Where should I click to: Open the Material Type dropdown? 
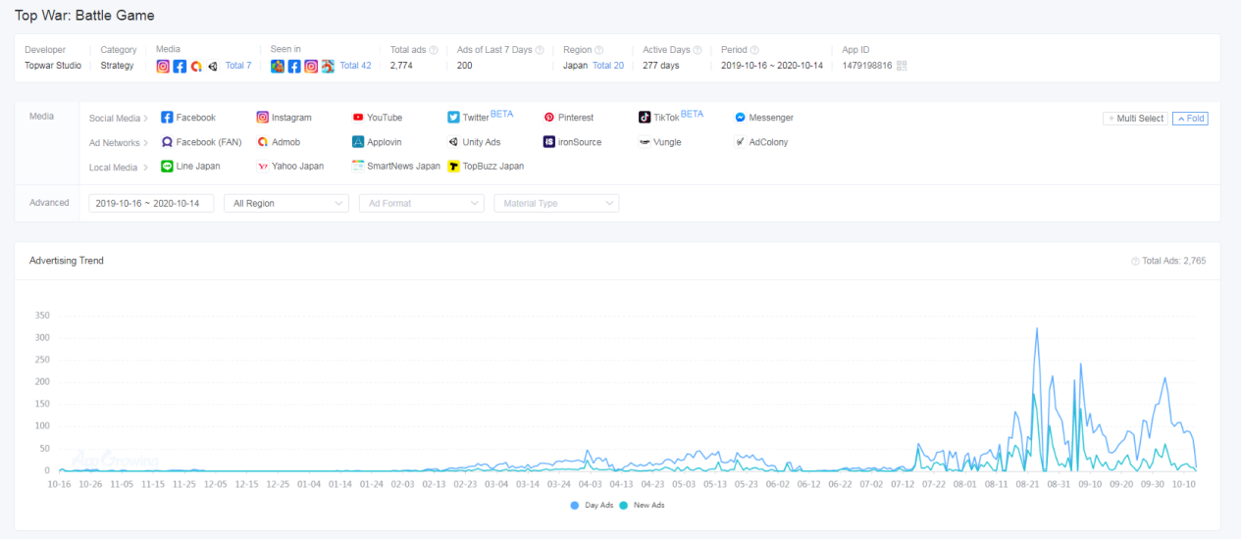click(x=556, y=203)
